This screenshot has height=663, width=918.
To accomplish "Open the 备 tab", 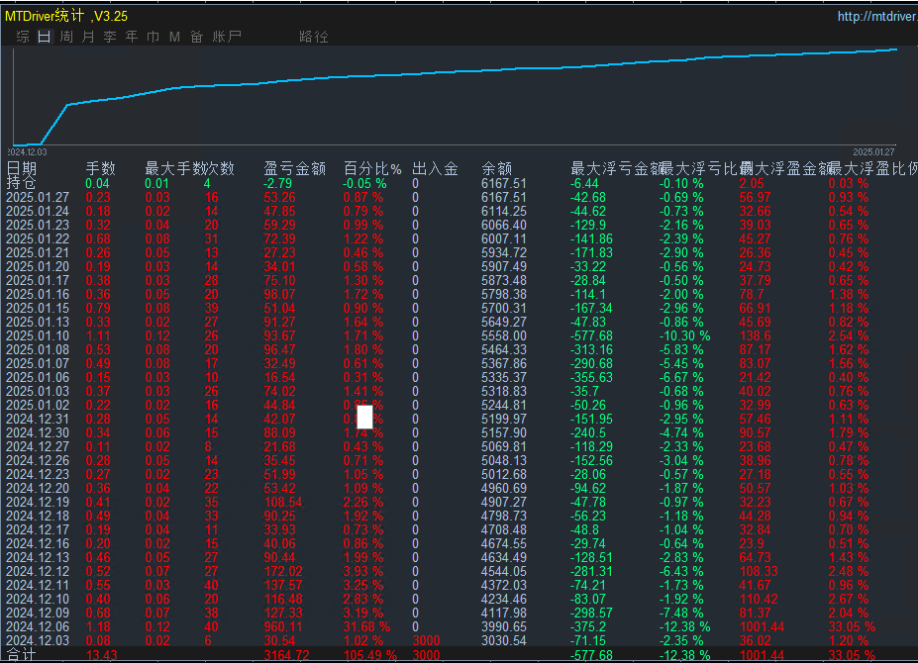I will (x=196, y=37).
